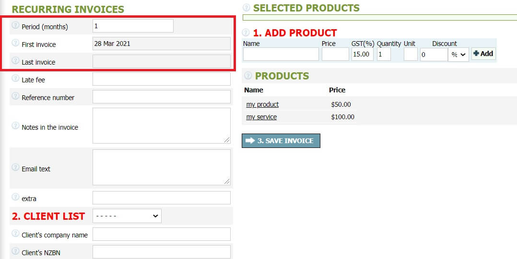Focus the Late fee input
This screenshot has height=259, width=517.
pos(162,79)
